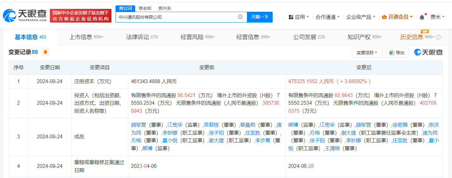Click the help question mark icon after 历史信息
452x178 pixels.
438,37
